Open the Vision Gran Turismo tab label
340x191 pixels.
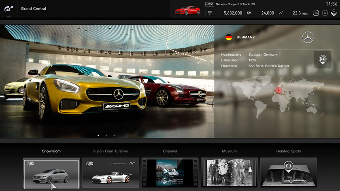tap(110, 151)
